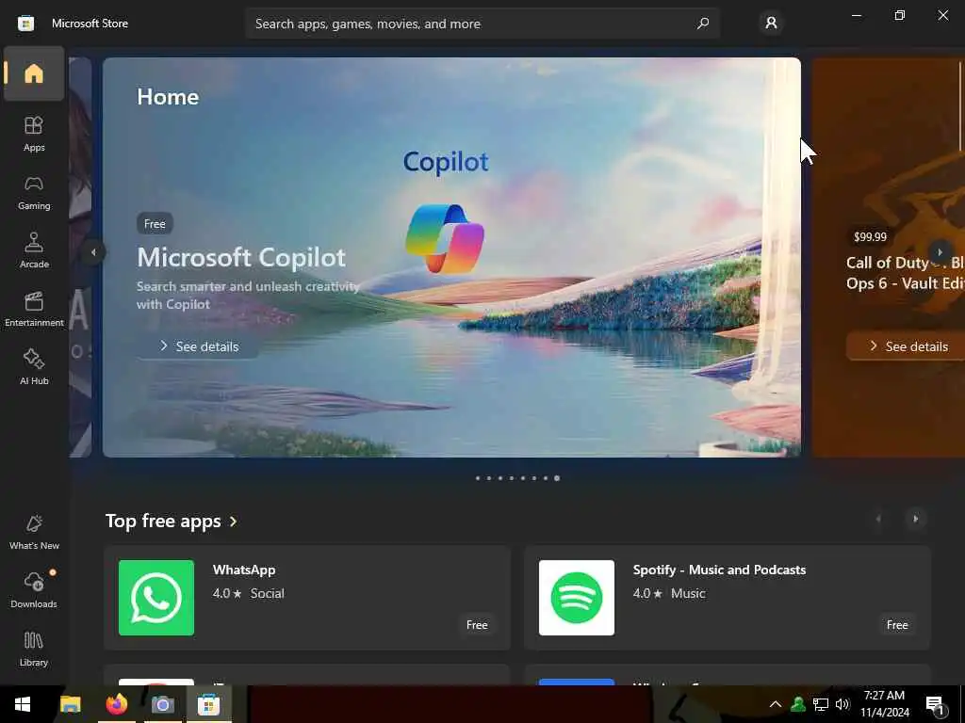
Task: Open the Windows Start menu
Action: 23,704
